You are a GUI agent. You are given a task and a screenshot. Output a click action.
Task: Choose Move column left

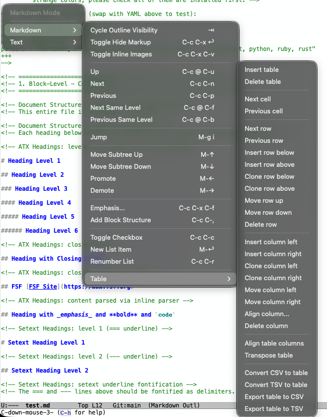tap(277, 290)
